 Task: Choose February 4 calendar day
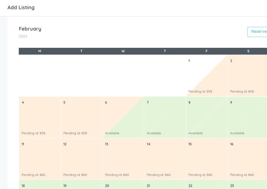pos(40,117)
